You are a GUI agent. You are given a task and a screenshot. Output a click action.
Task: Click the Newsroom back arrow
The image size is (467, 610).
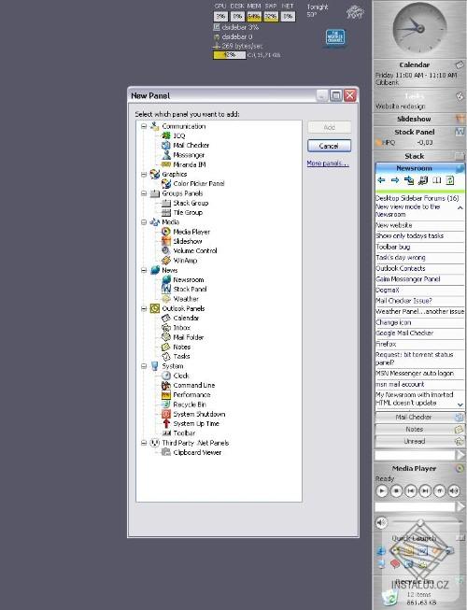(381, 180)
